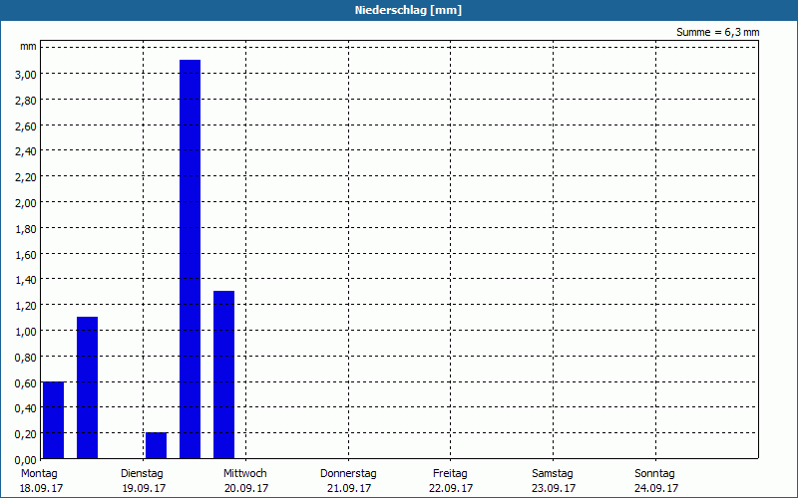Viewport: 798px width, 498px height.
Task: Select the Summe = 6,3 mm label
Action: (x=717, y=32)
